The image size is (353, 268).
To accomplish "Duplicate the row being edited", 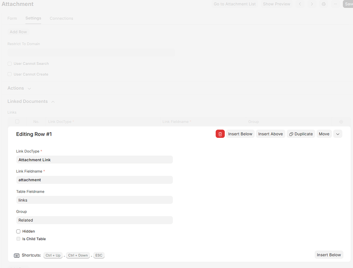I will click(301, 134).
